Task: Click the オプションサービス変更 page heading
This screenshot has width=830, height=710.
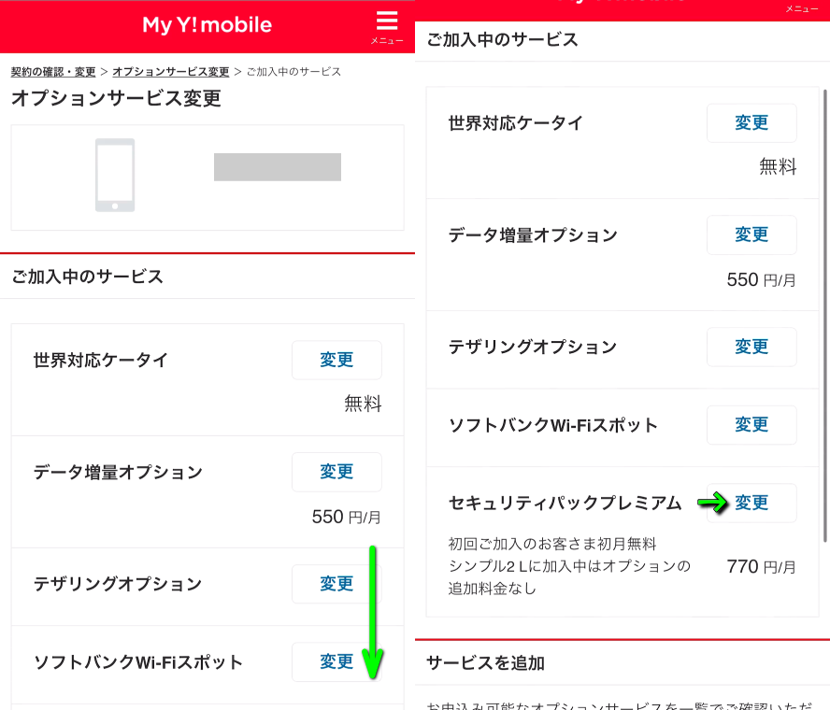Action: tap(116, 98)
